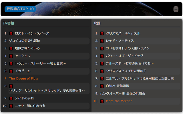
Task: Open クリスマス・キャッスル movie title
Action: pos(123,33)
